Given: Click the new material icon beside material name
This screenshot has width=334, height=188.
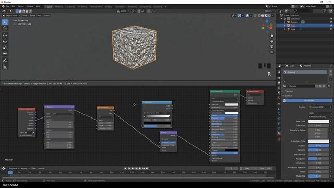Looking at the screenshot, I should coord(320,86).
